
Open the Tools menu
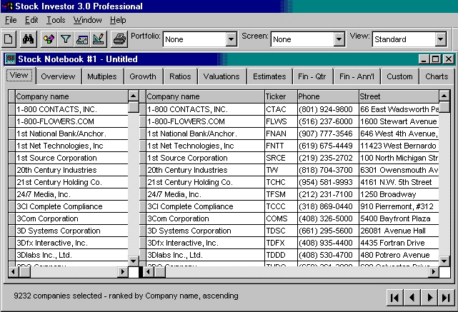click(56, 20)
